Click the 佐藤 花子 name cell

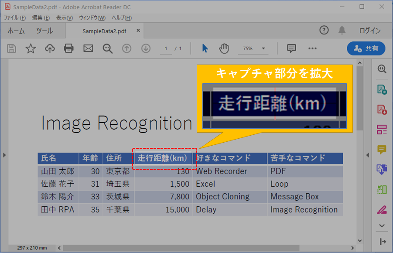coord(58,184)
